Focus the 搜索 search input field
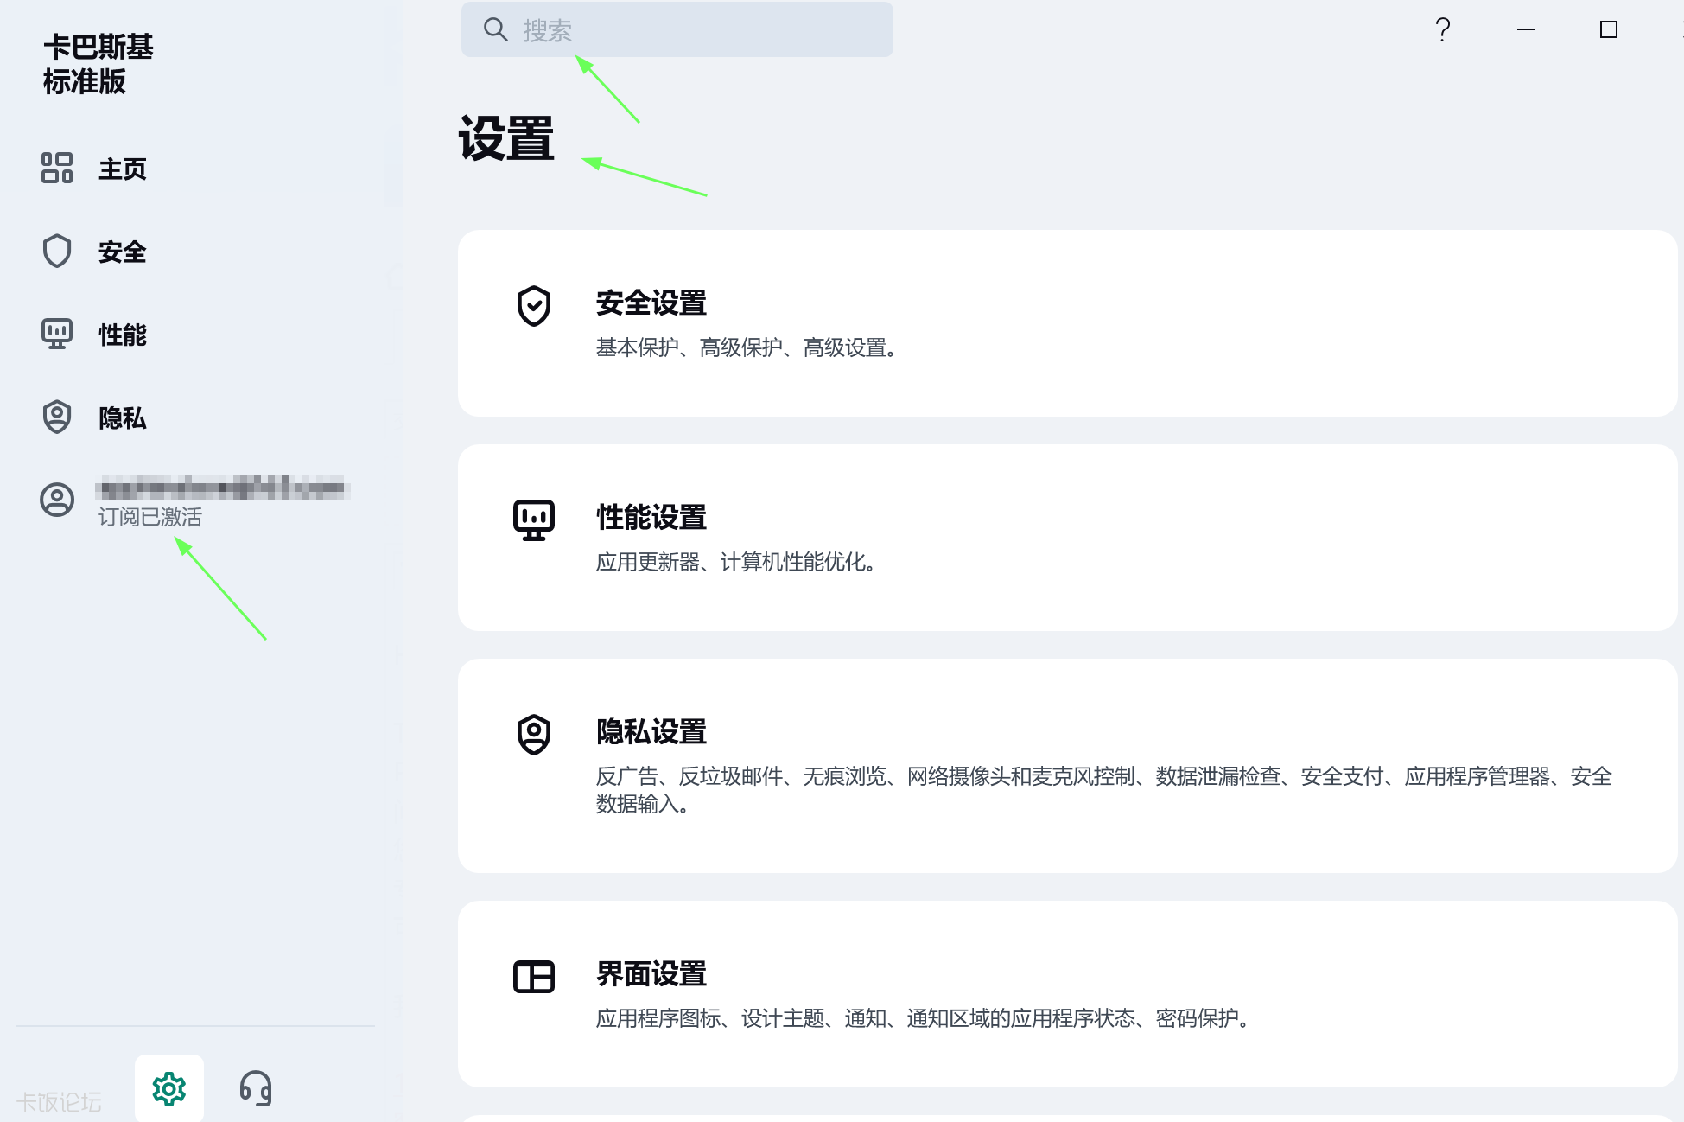 pyautogui.click(x=677, y=29)
